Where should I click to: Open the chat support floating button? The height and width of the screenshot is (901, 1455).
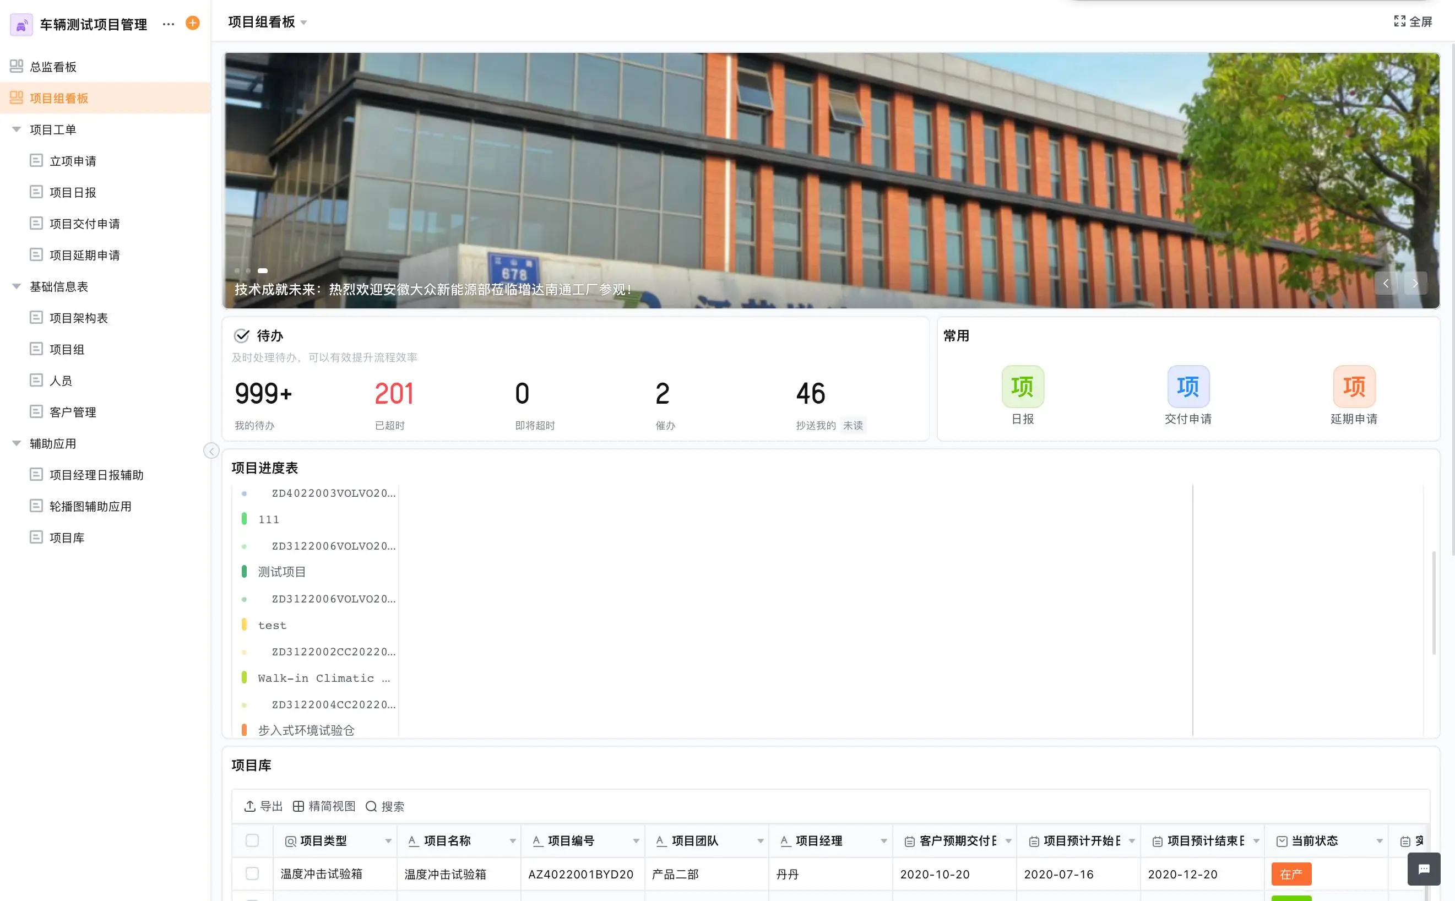1424,869
